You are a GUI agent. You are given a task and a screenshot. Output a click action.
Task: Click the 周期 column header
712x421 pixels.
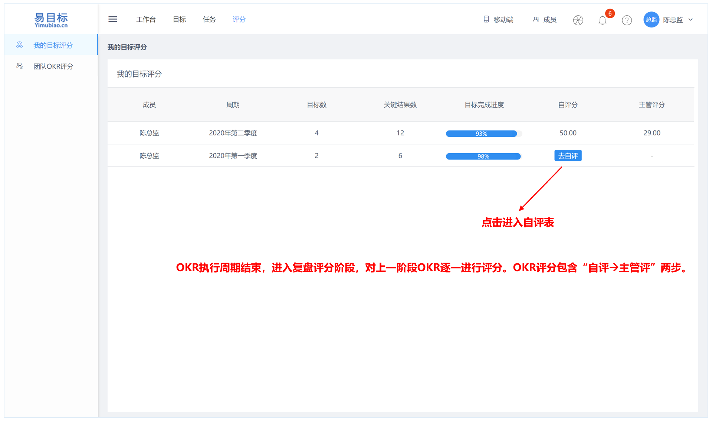coord(233,105)
